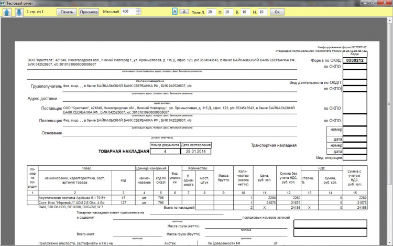This screenshot has width=393, height=246.
Task: Increase Масштаб with spinner up arrow
Action: click(x=138, y=10)
